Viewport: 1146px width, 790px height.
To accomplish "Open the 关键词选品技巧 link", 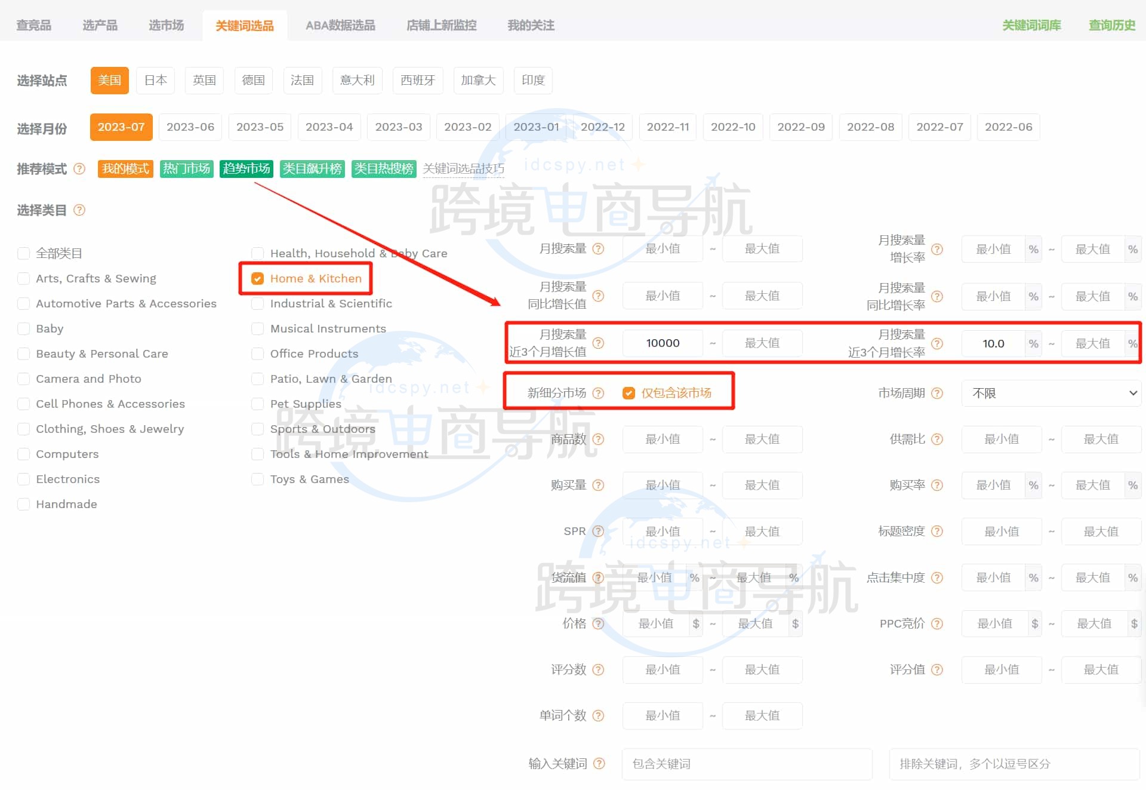I will tap(463, 169).
